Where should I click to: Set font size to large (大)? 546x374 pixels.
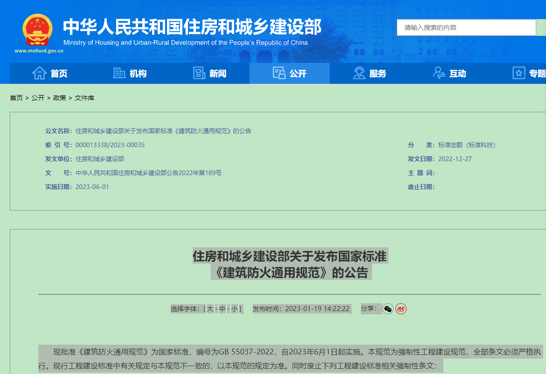210,309
